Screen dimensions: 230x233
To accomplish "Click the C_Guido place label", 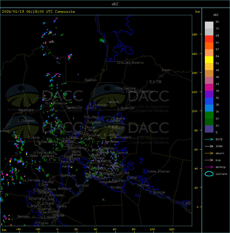I will tap(34, 138).
